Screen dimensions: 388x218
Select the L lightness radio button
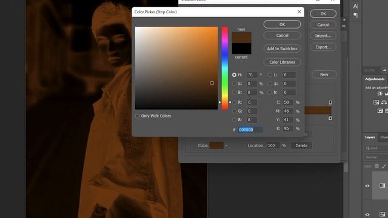tap(270, 75)
